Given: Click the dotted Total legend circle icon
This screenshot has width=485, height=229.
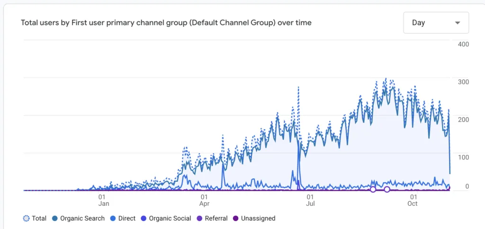Looking at the screenshot, I should point(26,219).
